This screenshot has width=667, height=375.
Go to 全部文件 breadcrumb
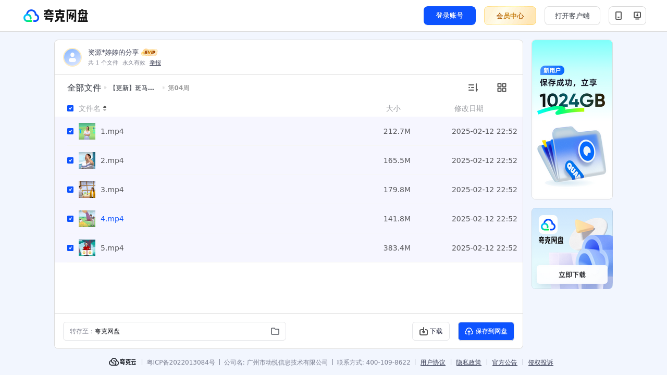tap(84, 88)
